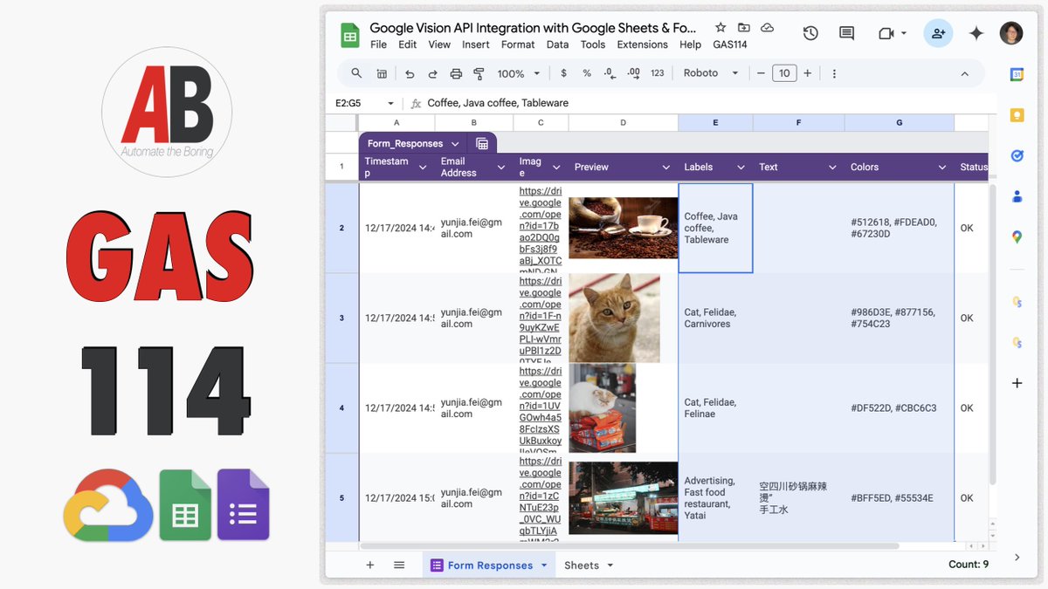The image size is (1048, 589).
Task: Open Form Responses sheet tab menu arrow
Action: click(x=544, y=565)
